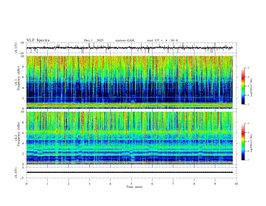Click the black ch.1 voltage waveform trace
266x206 pixels.
tap(129, 48)
